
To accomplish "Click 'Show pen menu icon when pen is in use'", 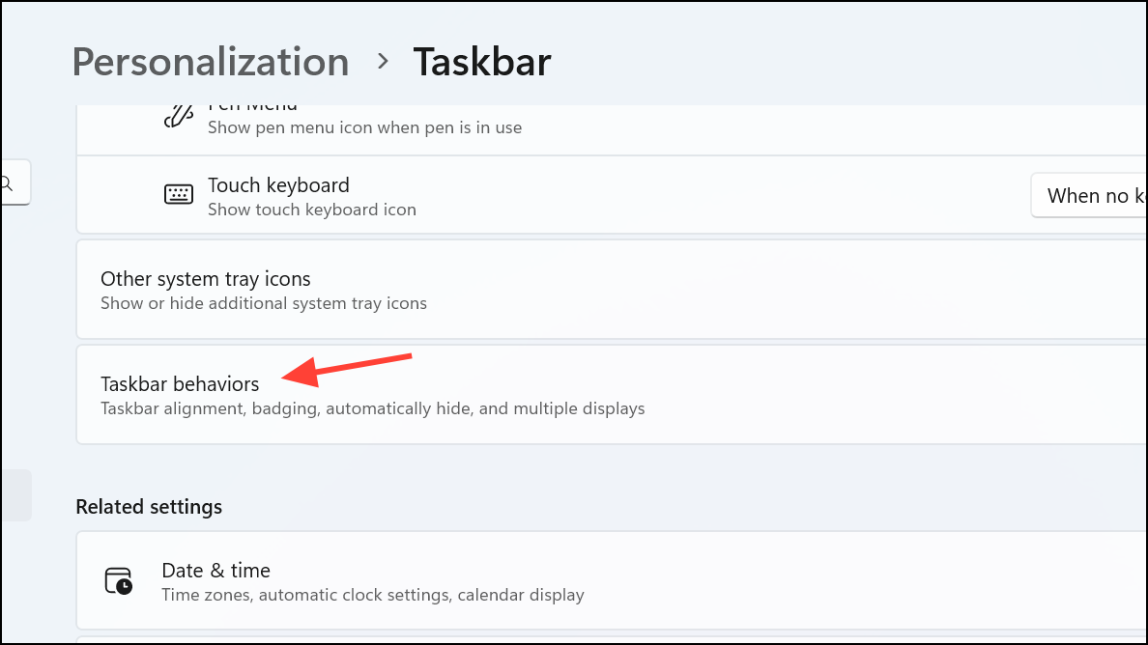I will click(364, 127).
